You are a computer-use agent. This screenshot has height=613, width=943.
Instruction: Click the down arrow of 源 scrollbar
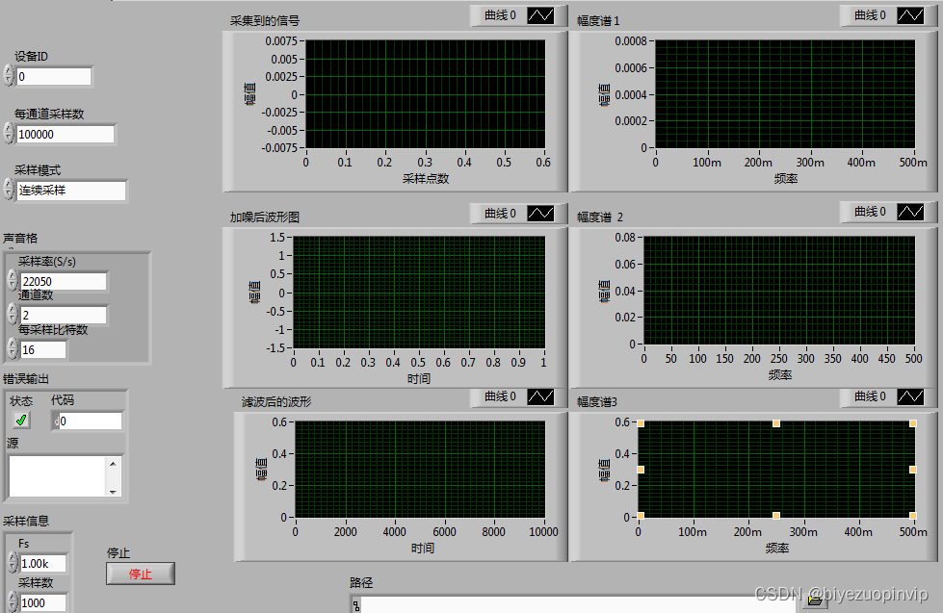pos(113,491)
